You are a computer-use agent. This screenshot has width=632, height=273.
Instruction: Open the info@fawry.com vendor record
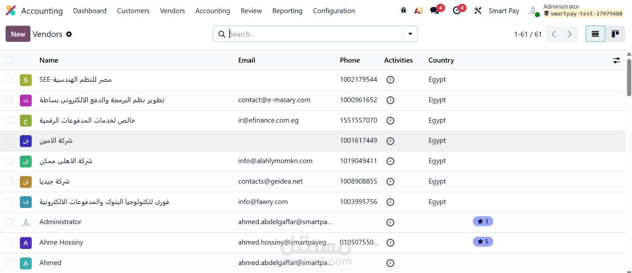point(263,202)
